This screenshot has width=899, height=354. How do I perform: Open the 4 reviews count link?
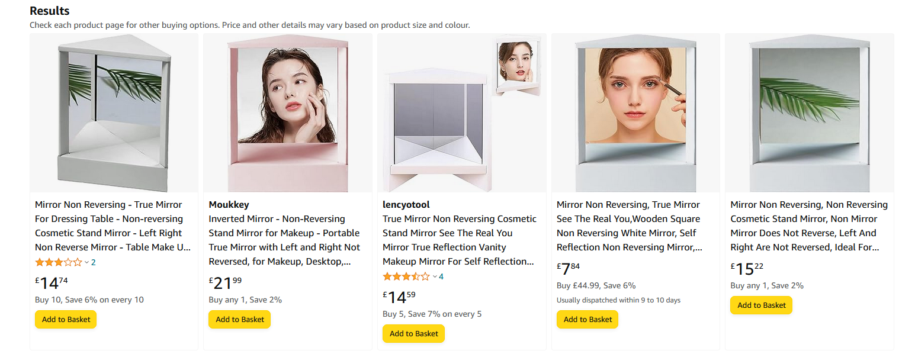click(x=441, y=276)
